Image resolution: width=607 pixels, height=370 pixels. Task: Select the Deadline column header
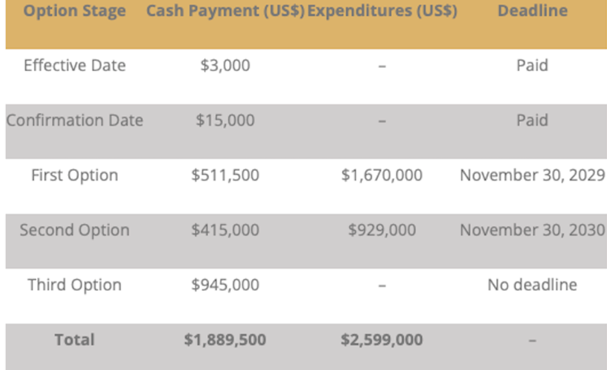pos(532,12)
